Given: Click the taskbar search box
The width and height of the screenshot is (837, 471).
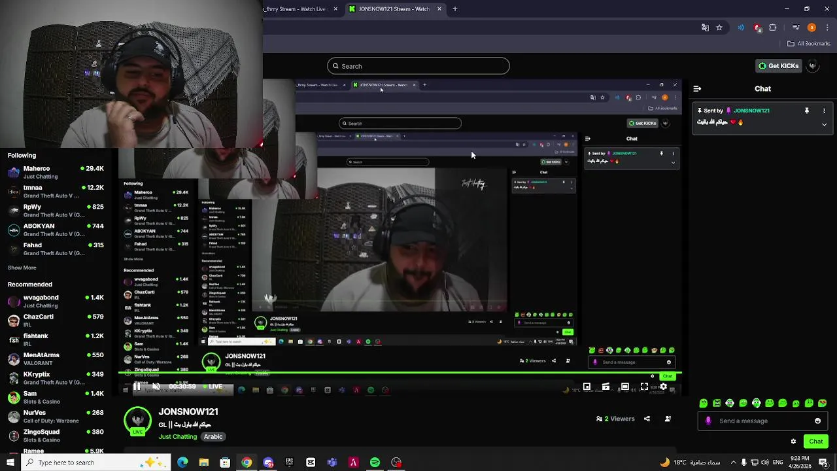Looking at the screenshot, I should [x=95, y=462].
